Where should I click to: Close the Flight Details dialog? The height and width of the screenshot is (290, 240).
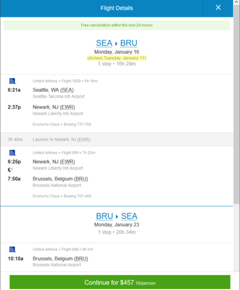pyautogui.click(x=218, y=7)
